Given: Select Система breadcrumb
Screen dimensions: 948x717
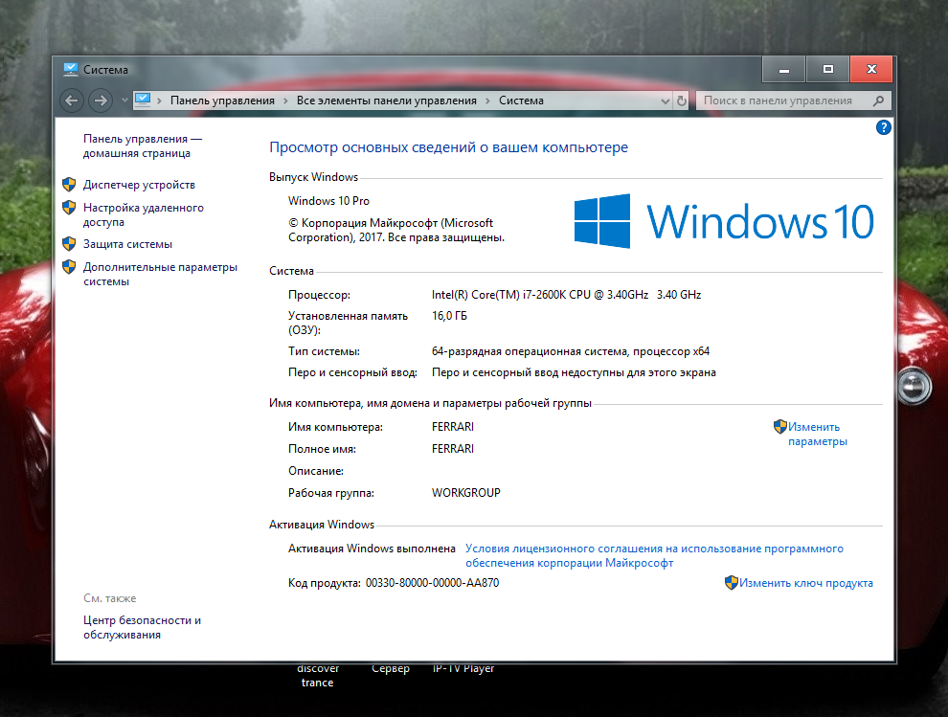Looking at the screenshot, I should (521, 101).
